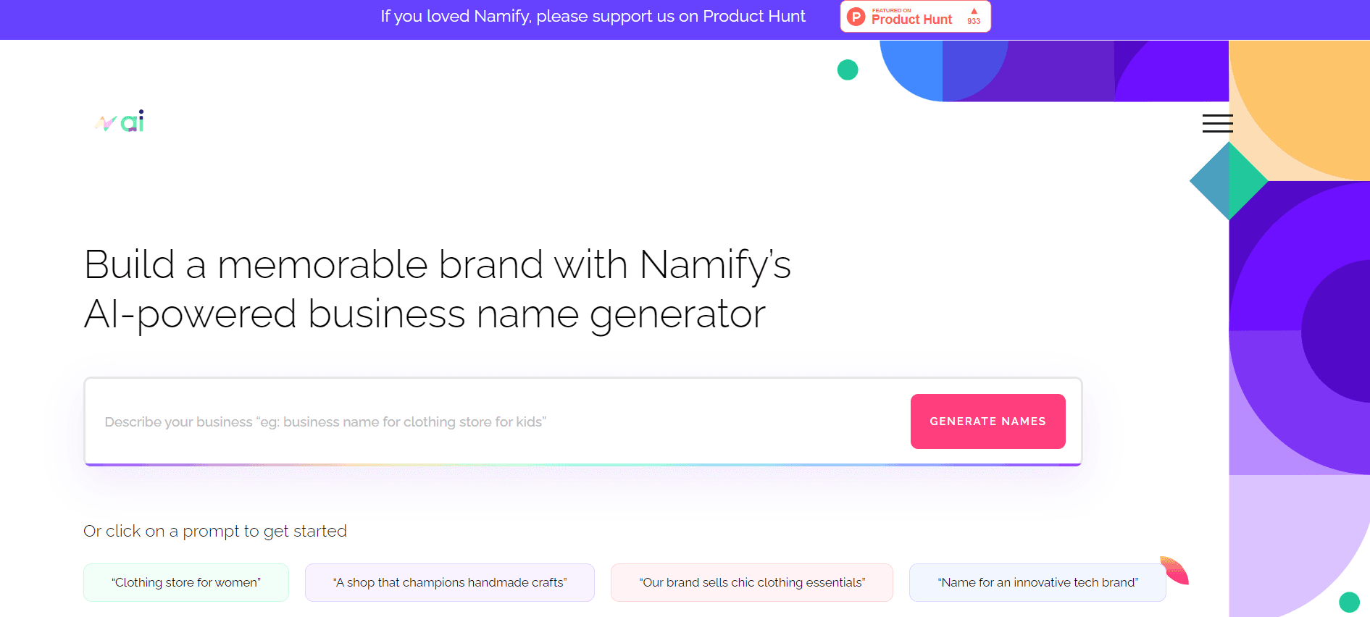
Task: Click the Namify "ai" logo
Action: 119,120
